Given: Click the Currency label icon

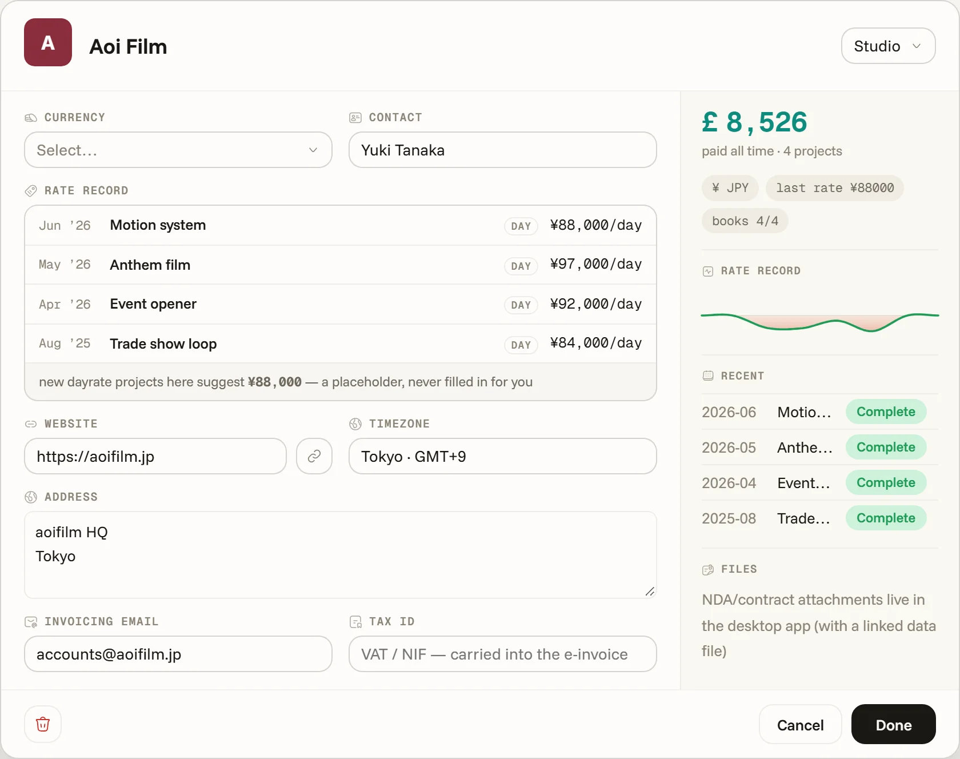Looking at the screenshot, I should point(31,118).
